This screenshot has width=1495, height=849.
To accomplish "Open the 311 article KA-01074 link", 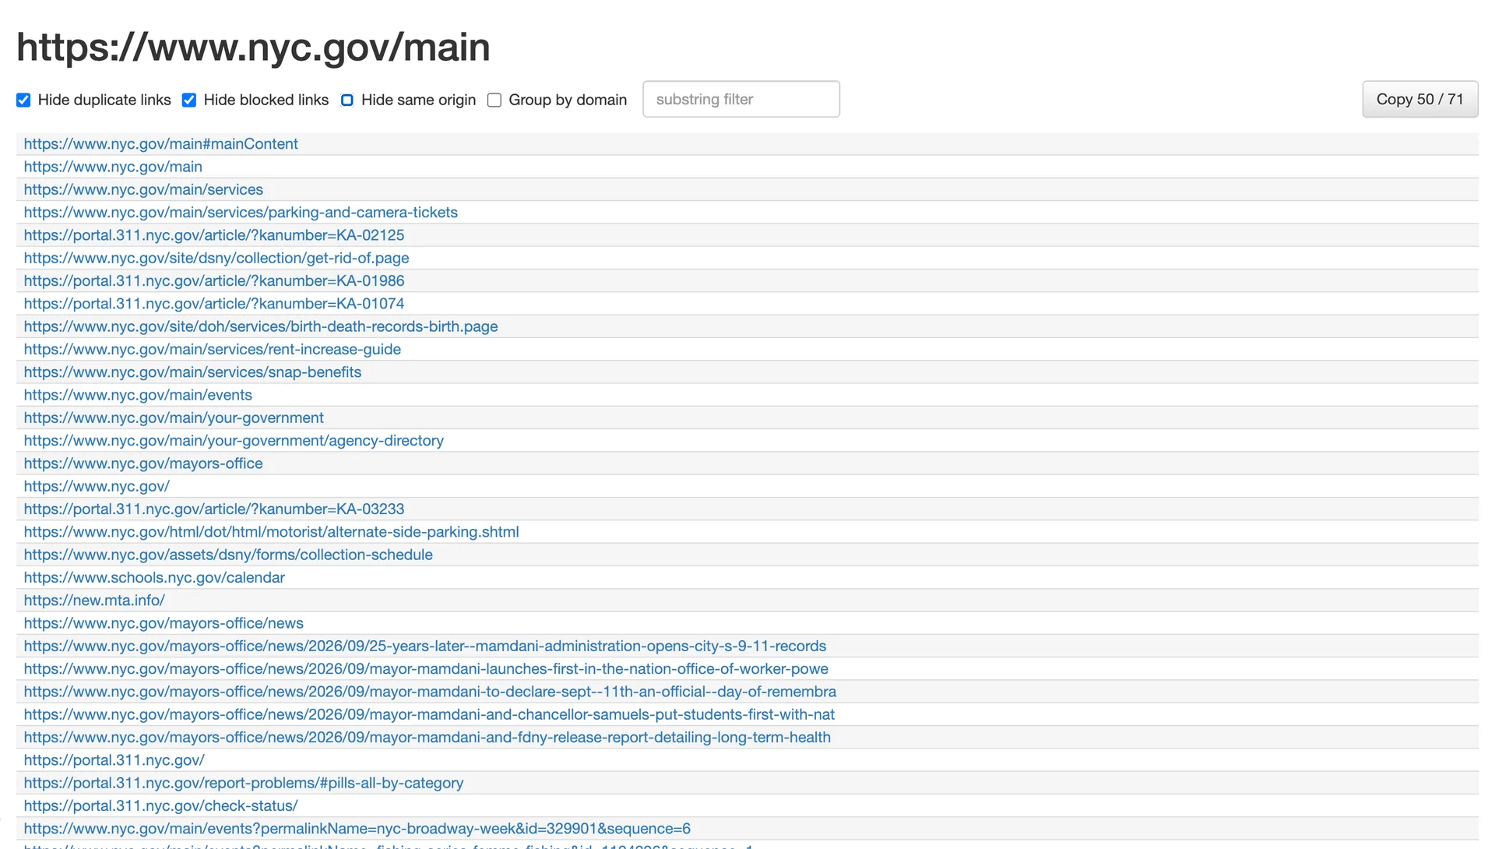I will 214,304.
